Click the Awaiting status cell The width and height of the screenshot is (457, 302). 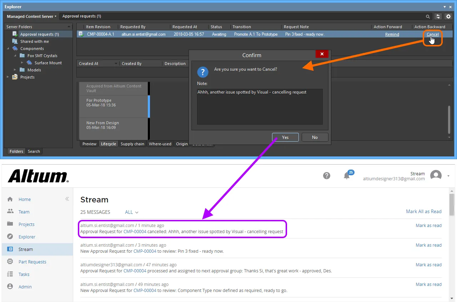(x=219, y=34)
